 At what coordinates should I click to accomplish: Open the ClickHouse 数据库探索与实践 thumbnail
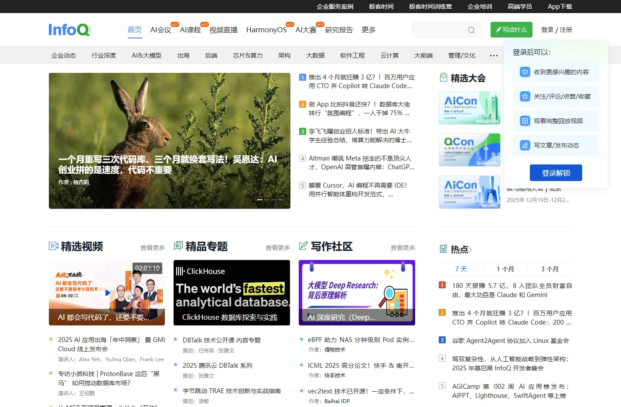point(232,292)
